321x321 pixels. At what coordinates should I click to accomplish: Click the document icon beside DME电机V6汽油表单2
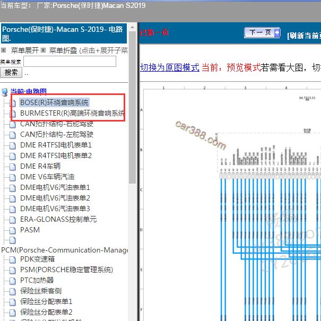[13, 198]
